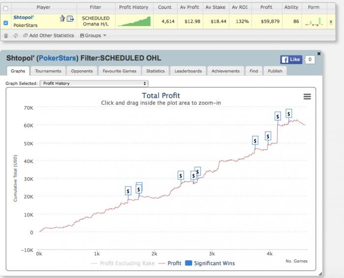344x278 pixels.
Task: Toggle the header select-all checkbox
Action: pos(6,8)
